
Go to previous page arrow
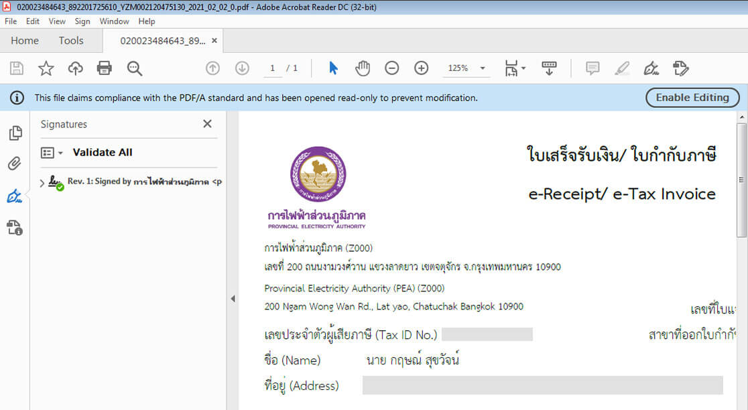tap(212, 68)
